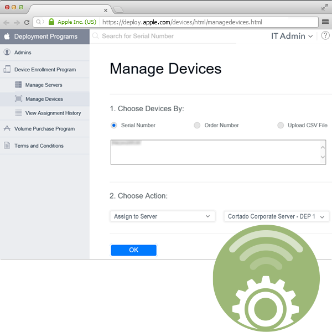332x332 pixels.
Task: Select the Order Number radio button
Action: (197, 126)
